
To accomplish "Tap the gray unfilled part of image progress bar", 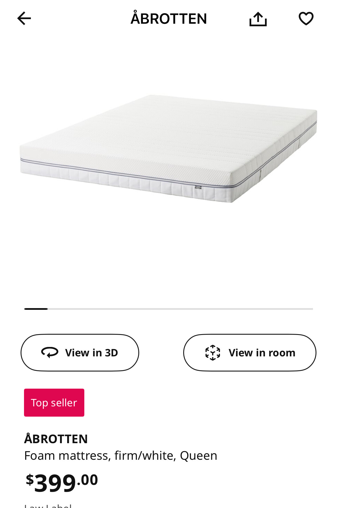I will [180, 309].
